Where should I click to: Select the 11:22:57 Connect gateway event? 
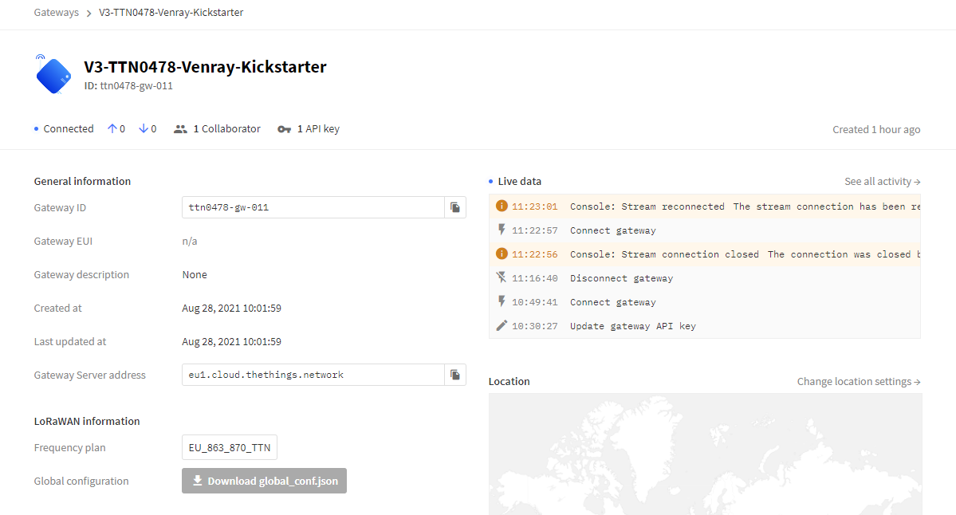pos(705,230)
